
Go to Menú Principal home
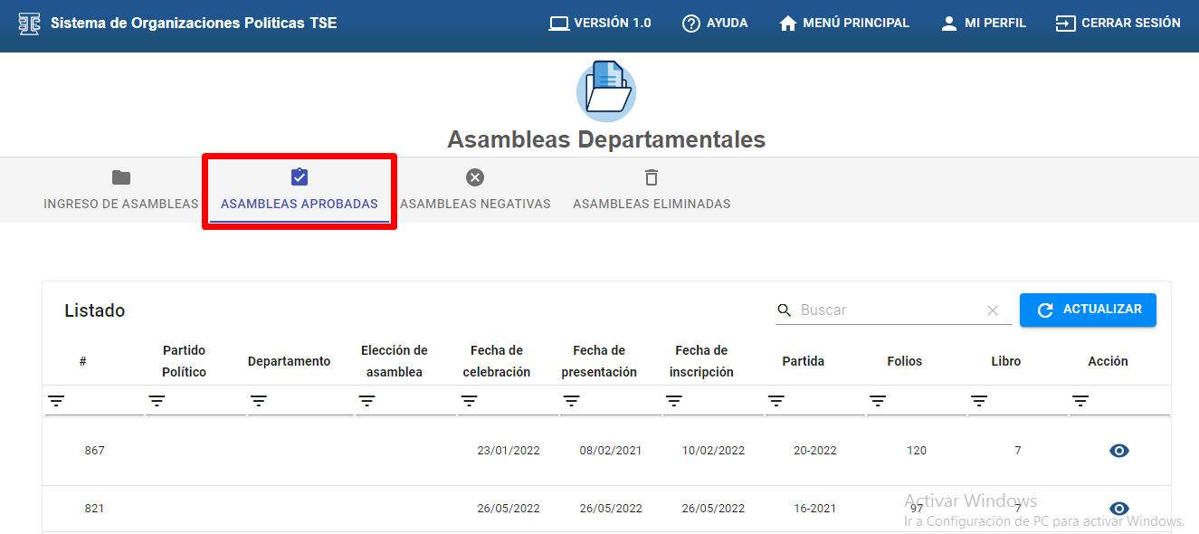[843, 24]
